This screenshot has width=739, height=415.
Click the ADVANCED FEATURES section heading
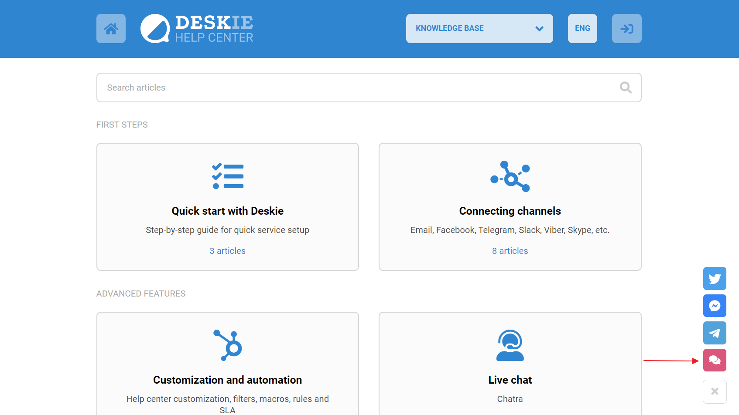pos(141,294)
